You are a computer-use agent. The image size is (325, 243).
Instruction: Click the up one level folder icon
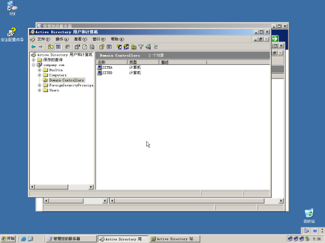tap(51, 47)
